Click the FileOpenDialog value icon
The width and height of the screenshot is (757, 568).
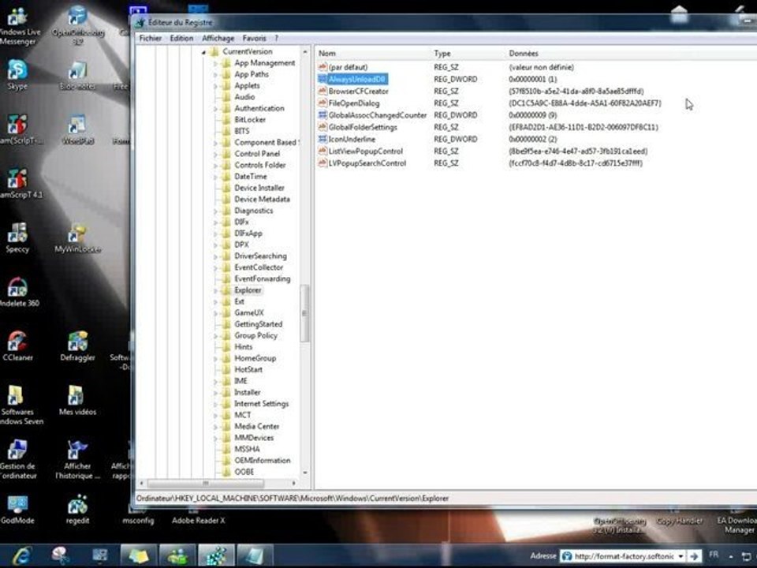[323, 103]
